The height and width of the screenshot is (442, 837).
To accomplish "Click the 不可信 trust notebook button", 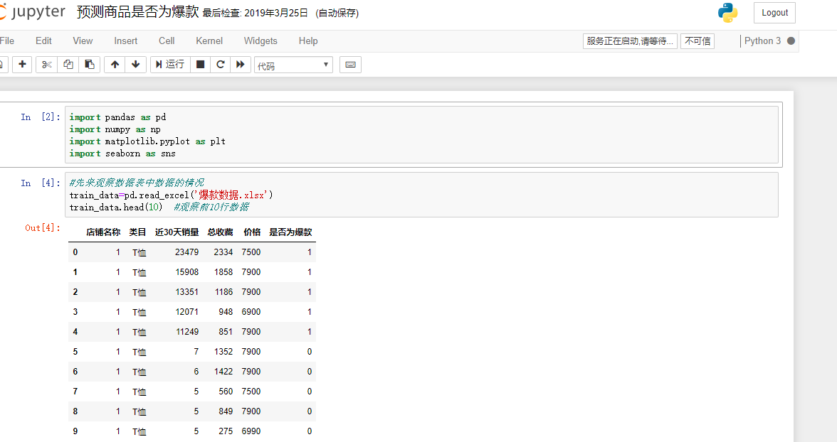I will 697,41.
